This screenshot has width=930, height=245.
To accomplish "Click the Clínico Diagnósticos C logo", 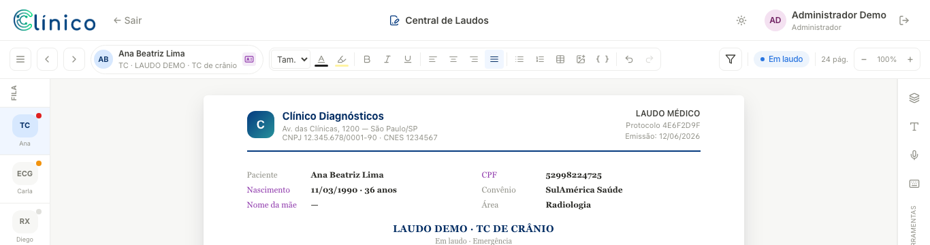I will (x=261, y=125).
